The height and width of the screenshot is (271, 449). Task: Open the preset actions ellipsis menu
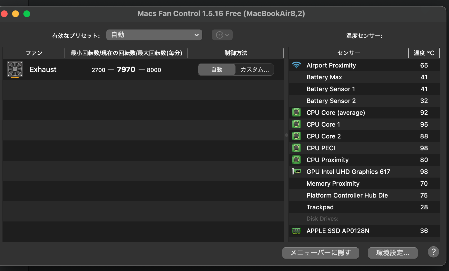(222, 35)
